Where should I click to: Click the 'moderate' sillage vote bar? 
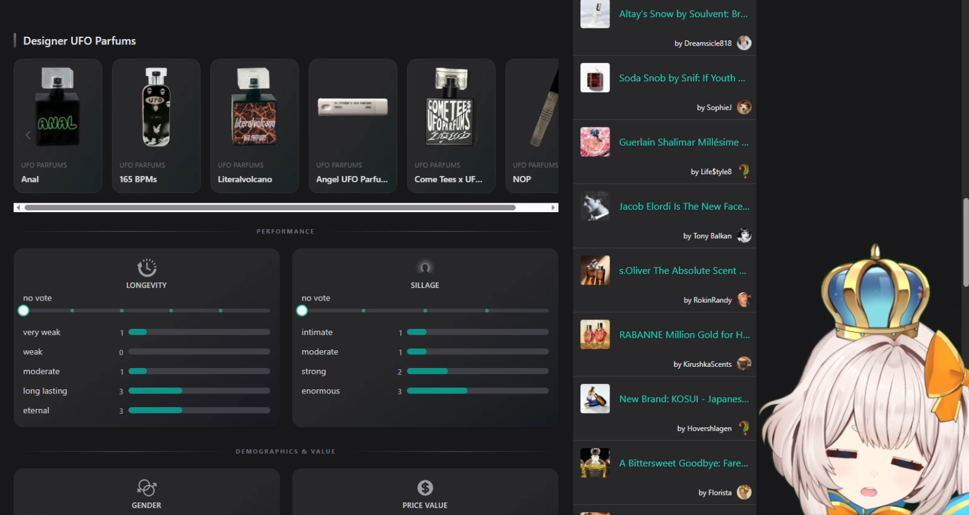coord(477,351)
